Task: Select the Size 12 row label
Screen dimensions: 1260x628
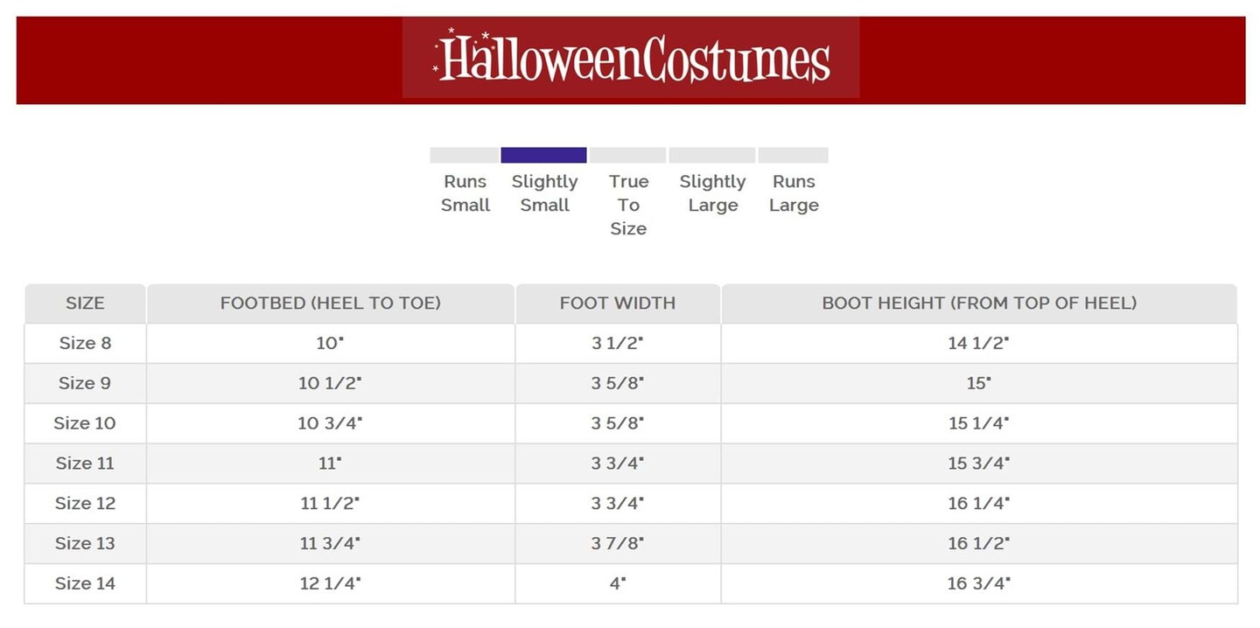Action: pyautogui.click(x=85, y=504)
